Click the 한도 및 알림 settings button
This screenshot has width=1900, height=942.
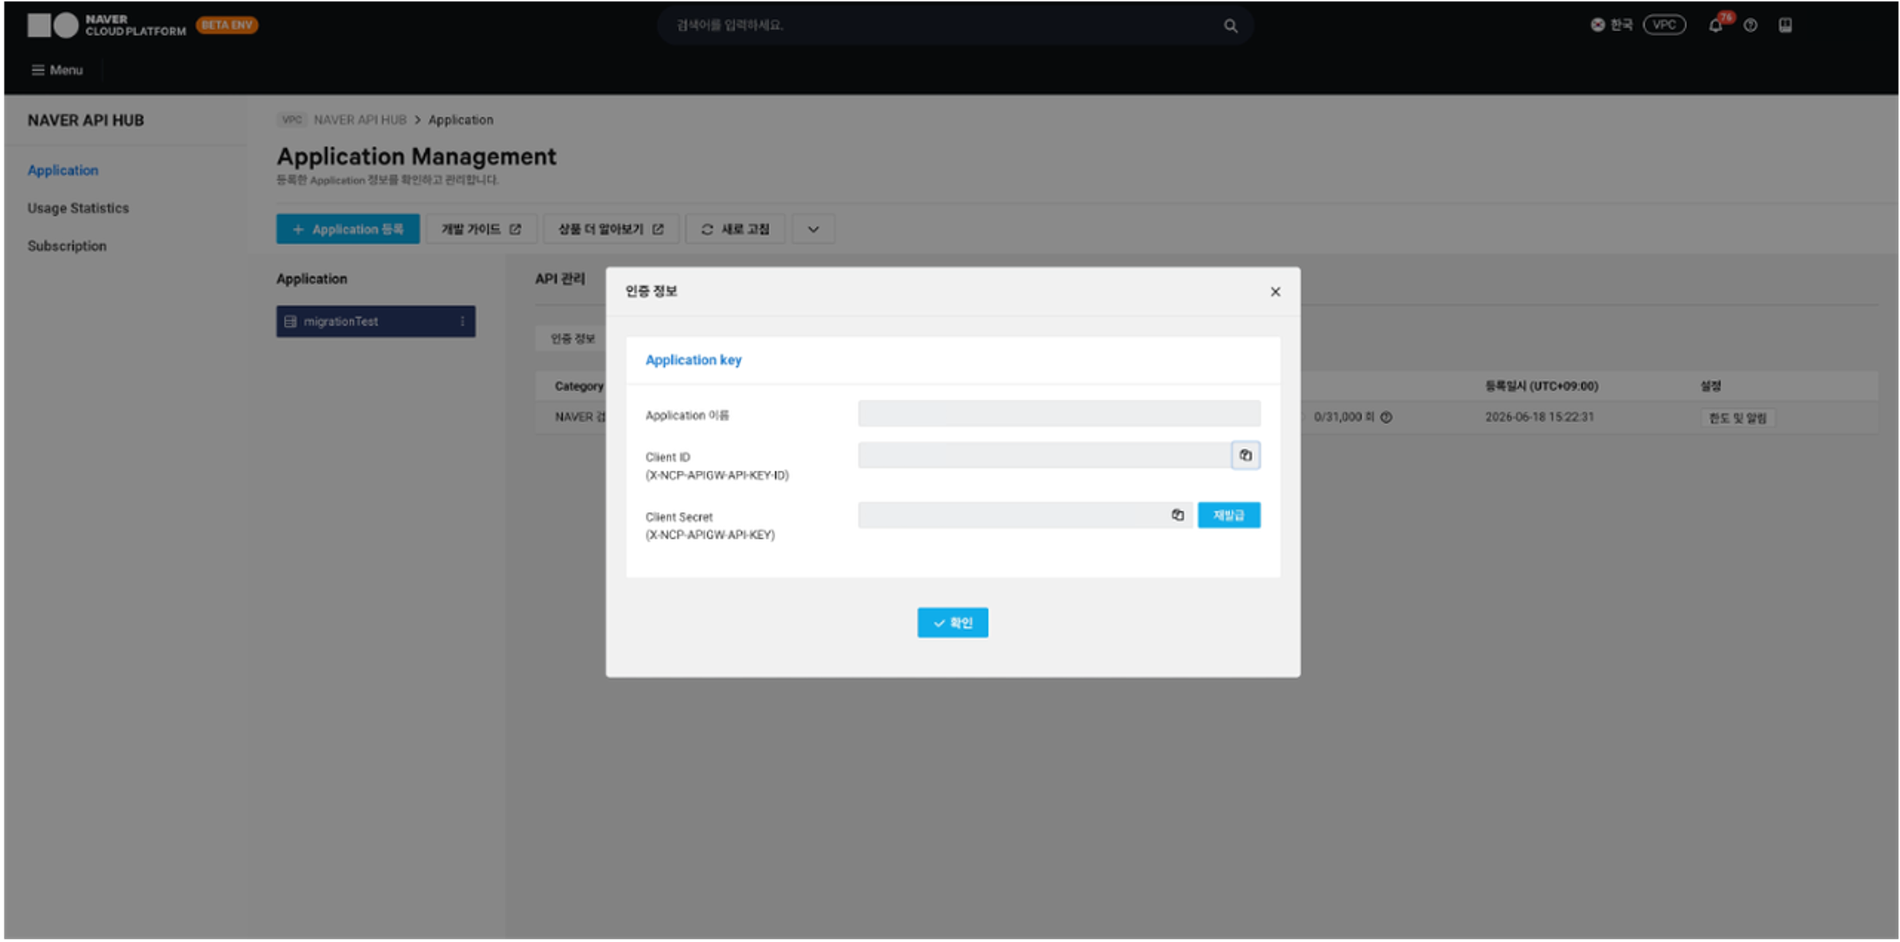pos(1738,419)
